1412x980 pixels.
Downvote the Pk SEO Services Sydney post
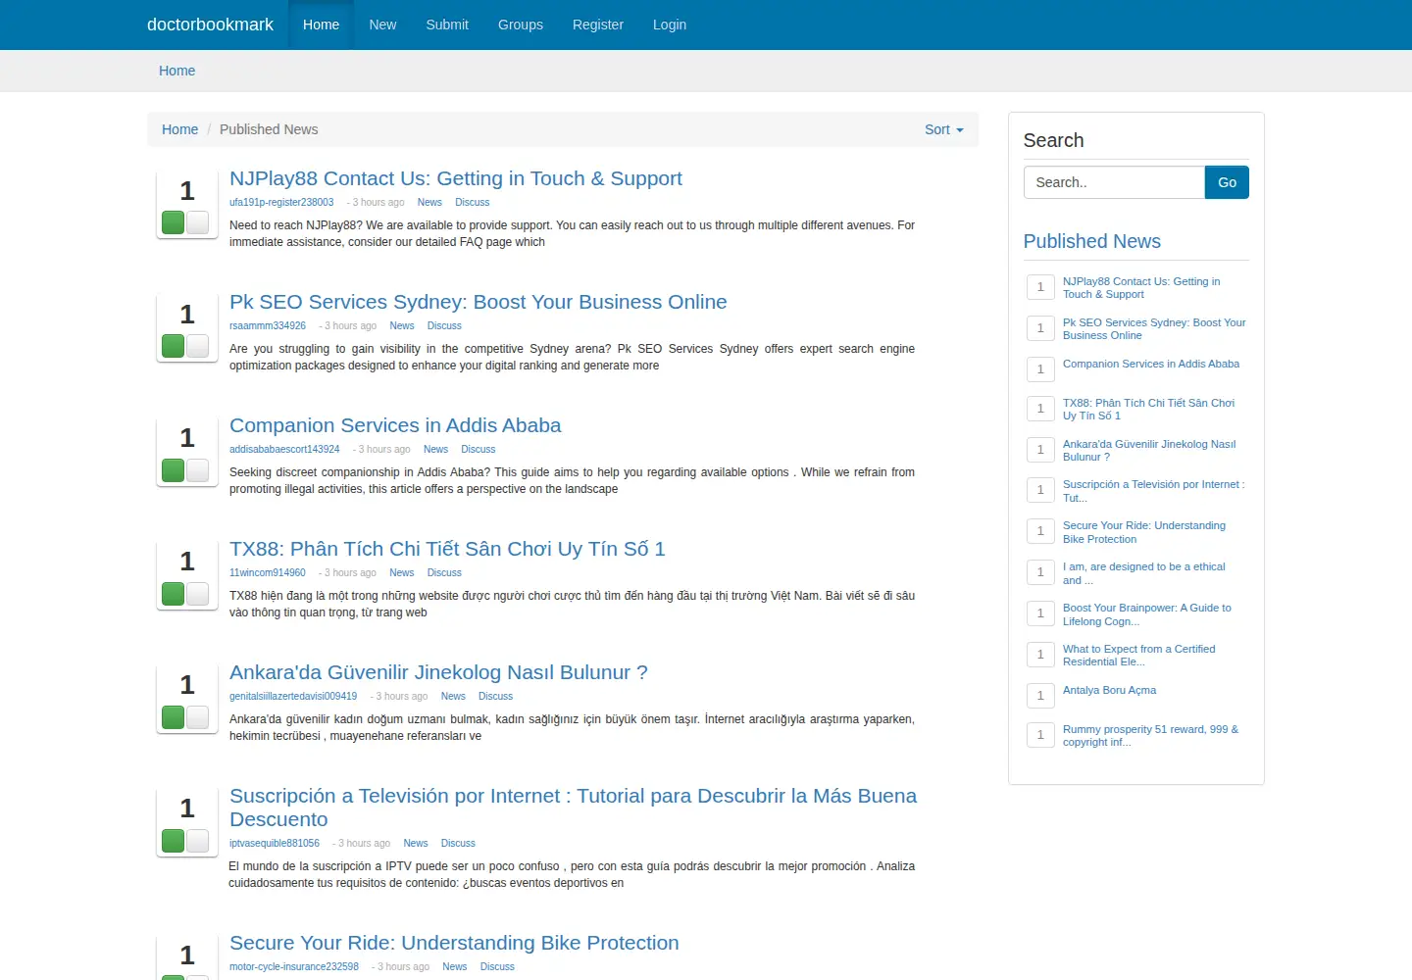point(197,346)
